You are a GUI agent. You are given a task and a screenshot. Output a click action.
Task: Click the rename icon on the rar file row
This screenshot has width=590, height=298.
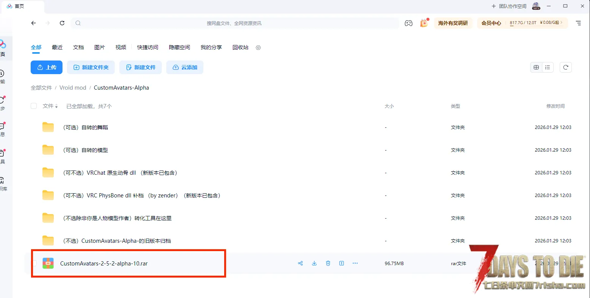tap(342, 263)
